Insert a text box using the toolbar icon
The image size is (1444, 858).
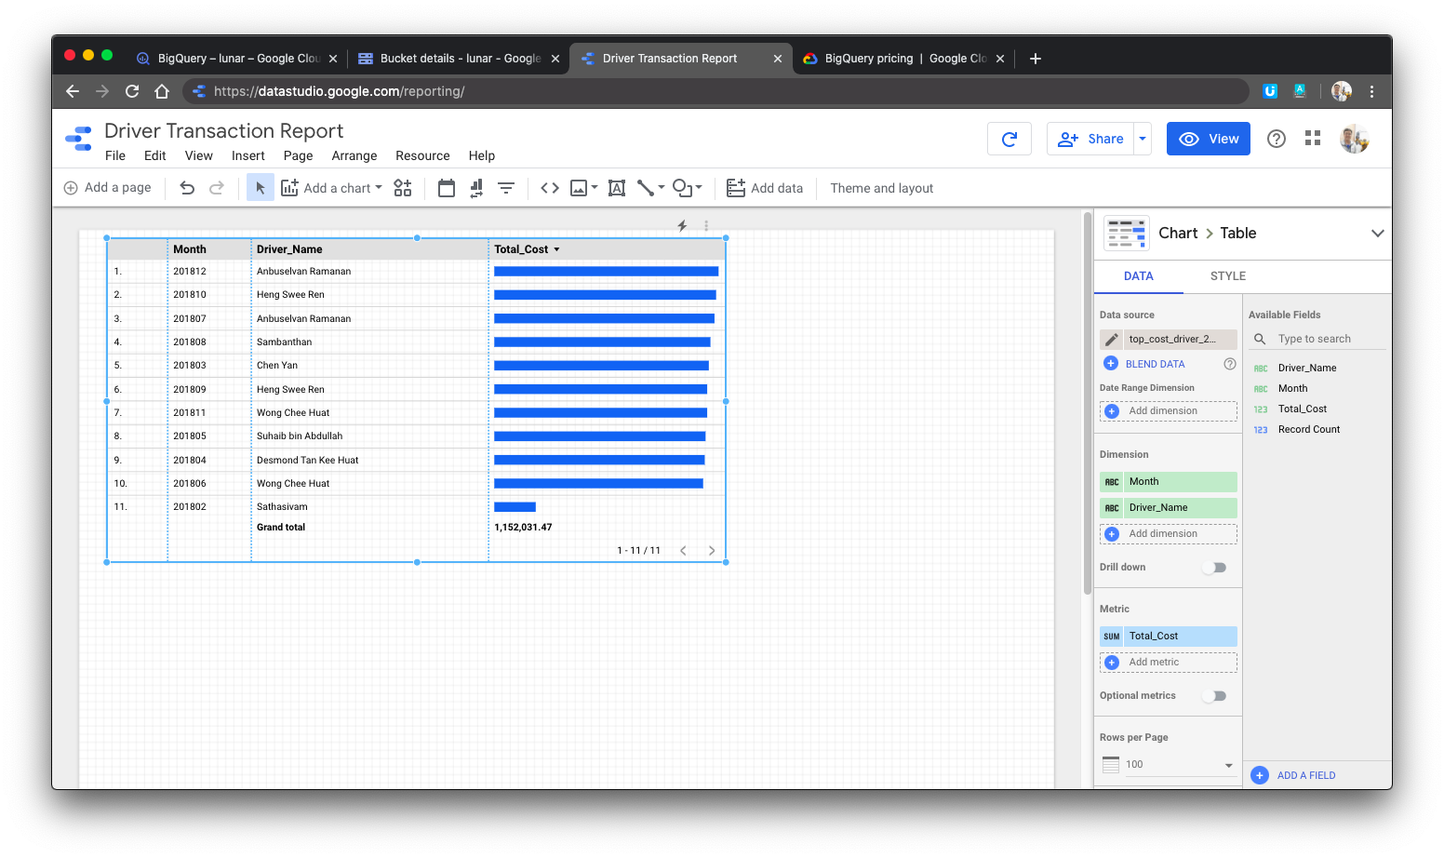pos(616,187)
